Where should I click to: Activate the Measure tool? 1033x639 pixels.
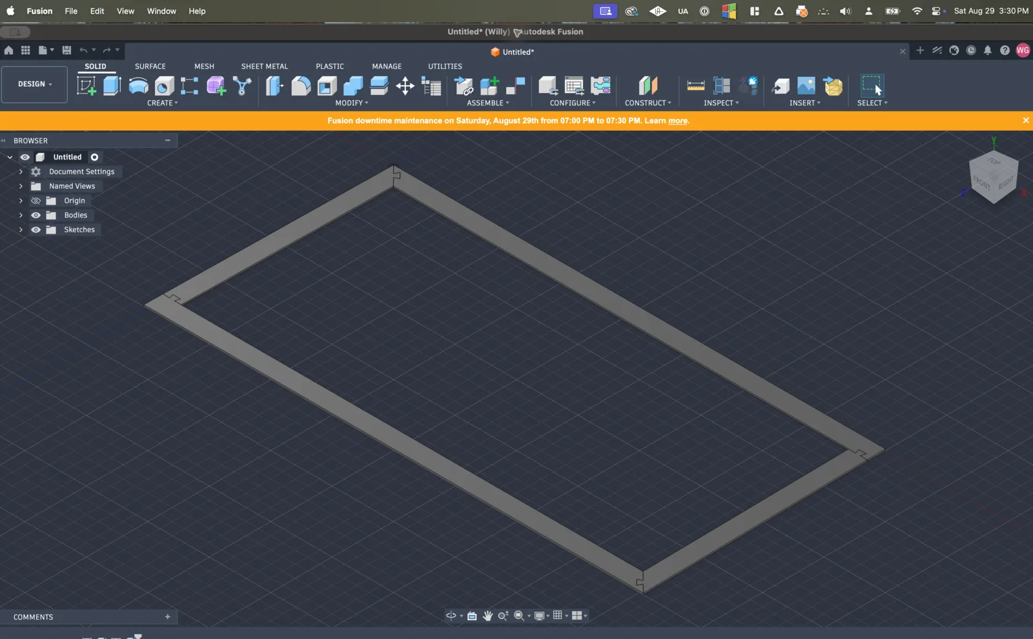pyautogui.click(x=696, y=86)
